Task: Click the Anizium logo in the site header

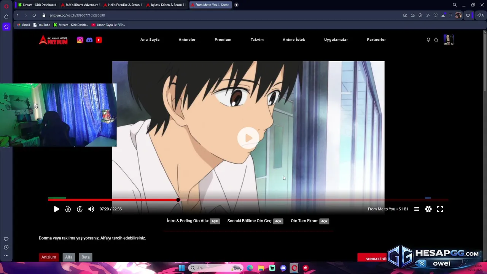Action: tap(53, 40)
